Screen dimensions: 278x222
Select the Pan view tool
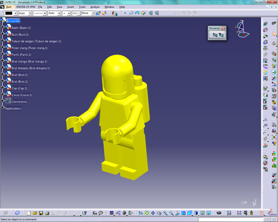point(153,213)
